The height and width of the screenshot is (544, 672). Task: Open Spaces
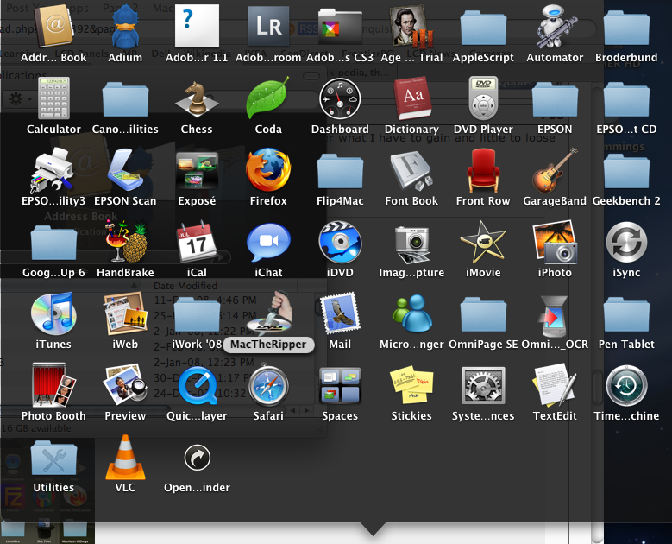340,385
